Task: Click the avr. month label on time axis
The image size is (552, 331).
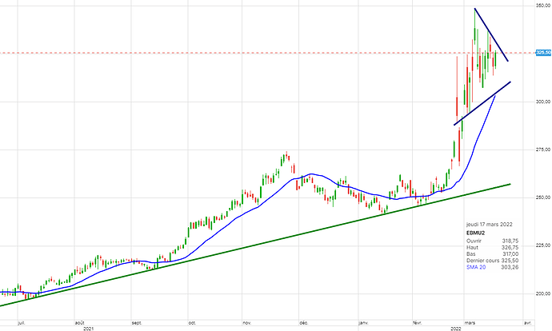Action: pos(527,323)
